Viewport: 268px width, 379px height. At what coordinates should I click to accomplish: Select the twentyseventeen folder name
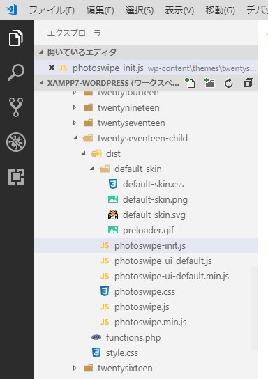(x=131, y=123)
